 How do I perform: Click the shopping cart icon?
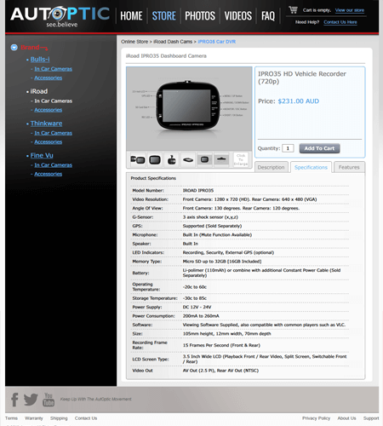(294, 9)
